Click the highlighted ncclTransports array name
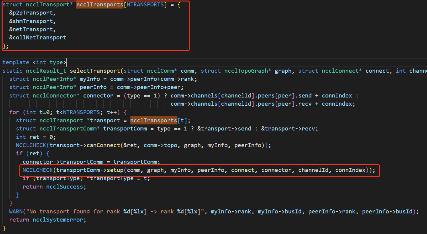Screen dimensions: 427x234 [99, 5]
